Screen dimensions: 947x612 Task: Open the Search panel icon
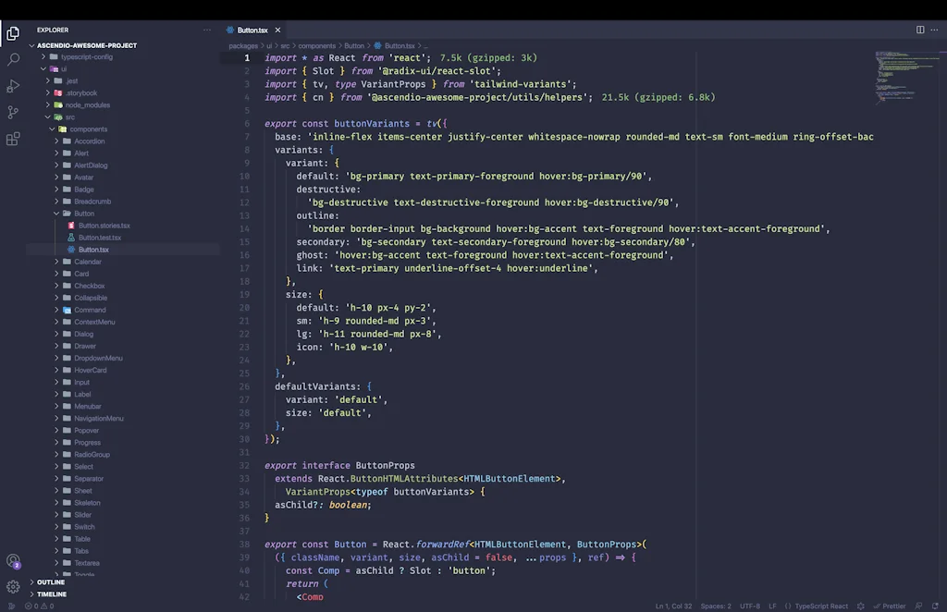[x=12, y=61]
